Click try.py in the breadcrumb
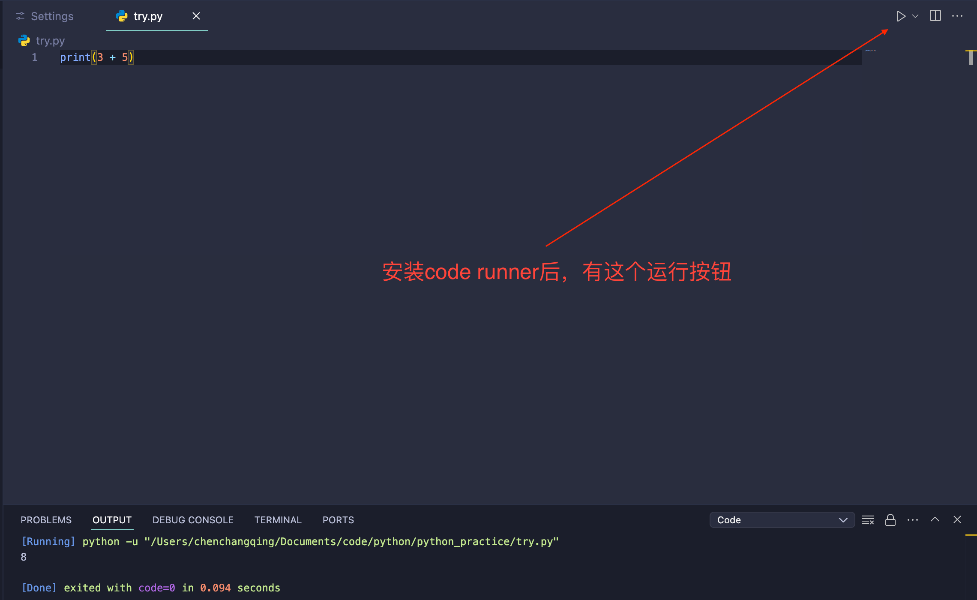 click(50, 41)
